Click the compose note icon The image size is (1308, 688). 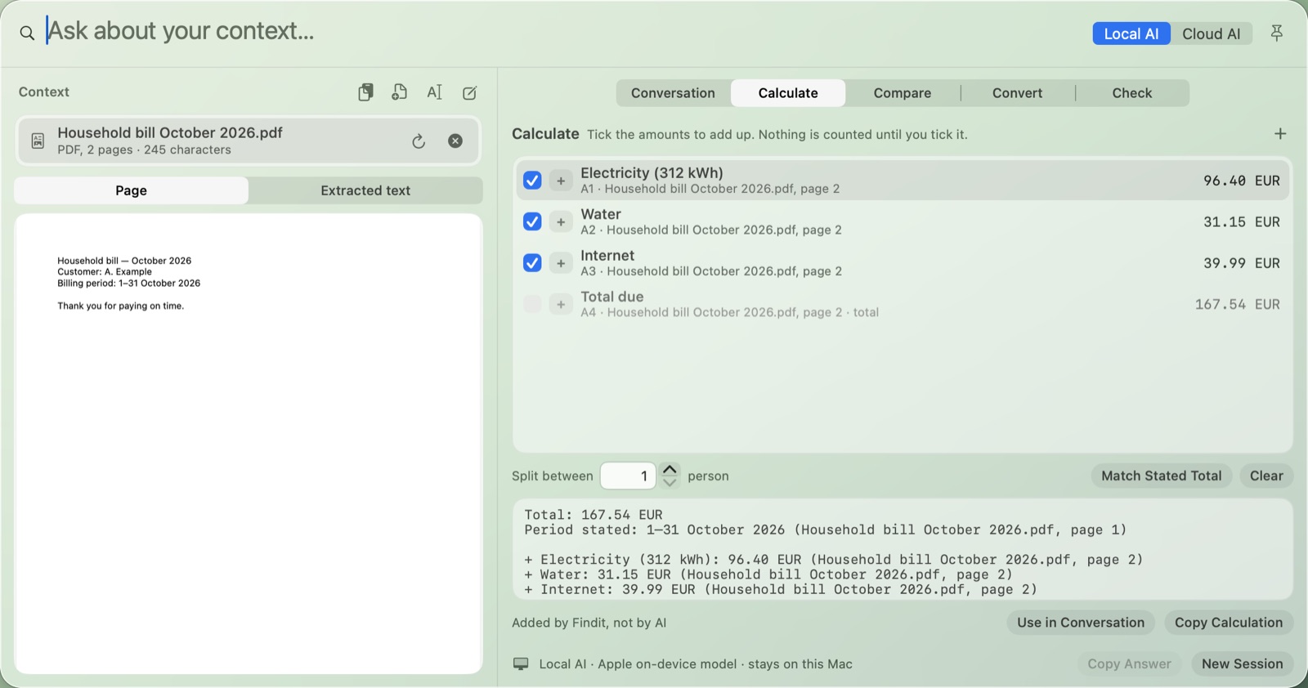click(469, 92)
